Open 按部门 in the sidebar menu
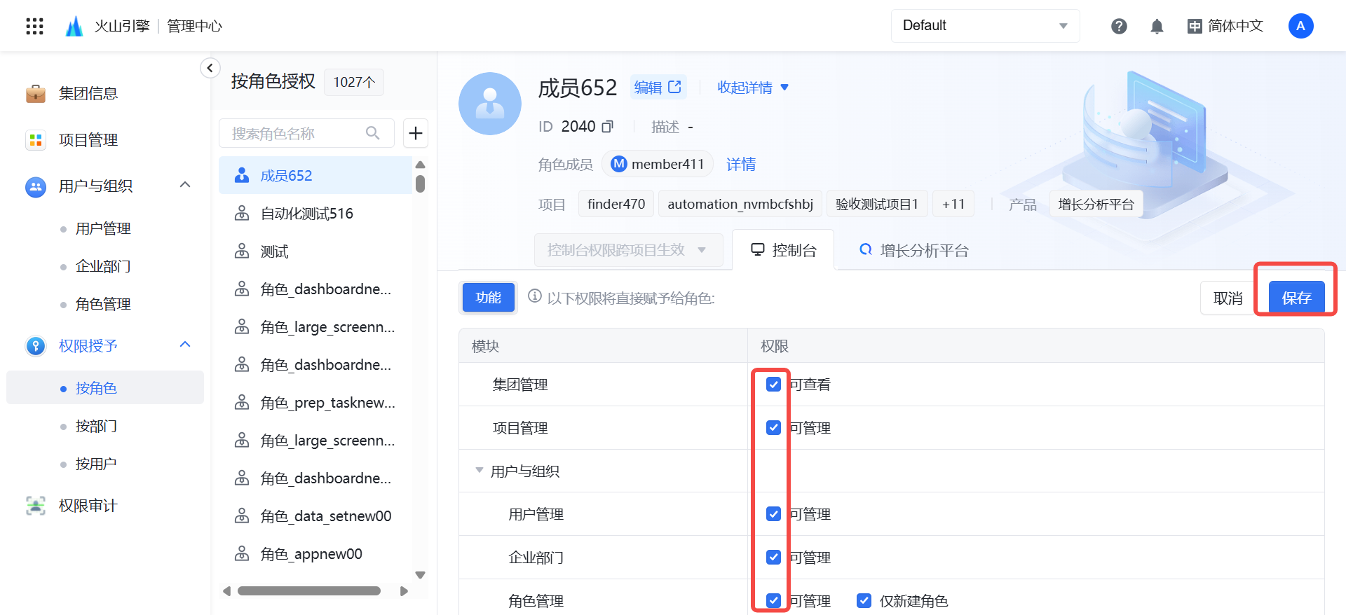The image size is (1346, 615). [96, 426]
